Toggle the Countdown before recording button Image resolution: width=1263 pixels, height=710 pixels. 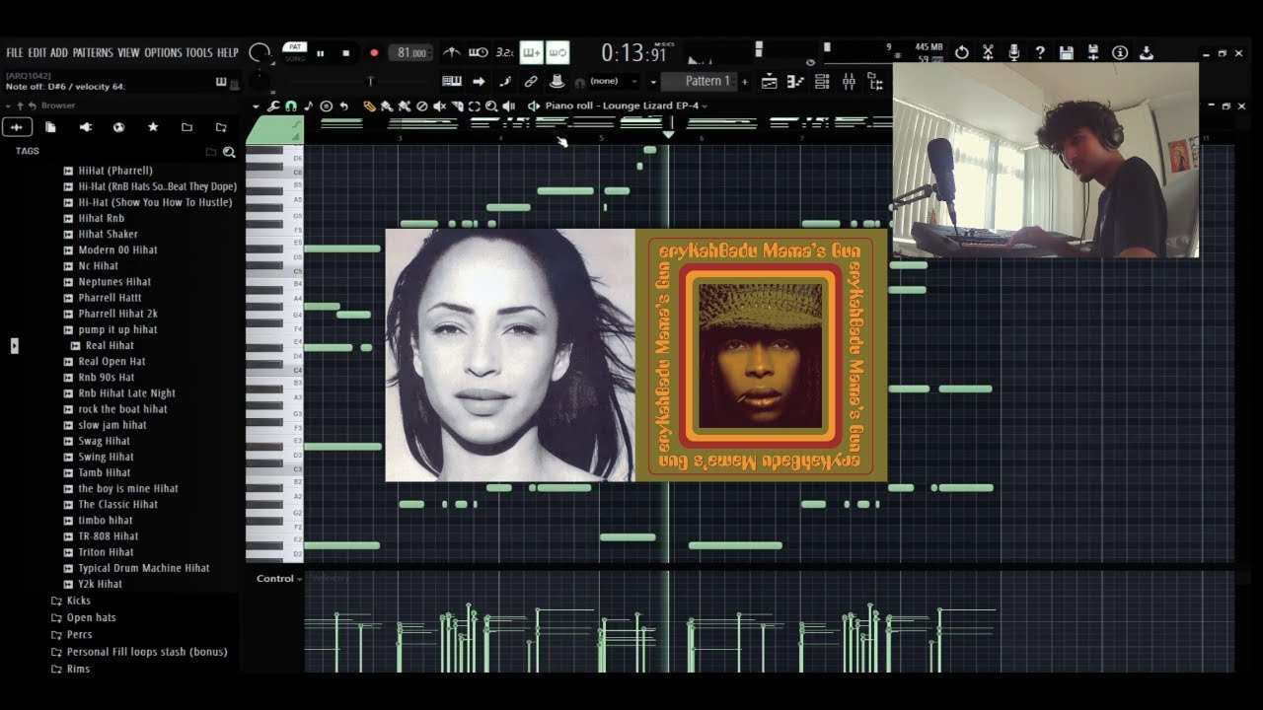pyautogui.click(x=504, y=52)
